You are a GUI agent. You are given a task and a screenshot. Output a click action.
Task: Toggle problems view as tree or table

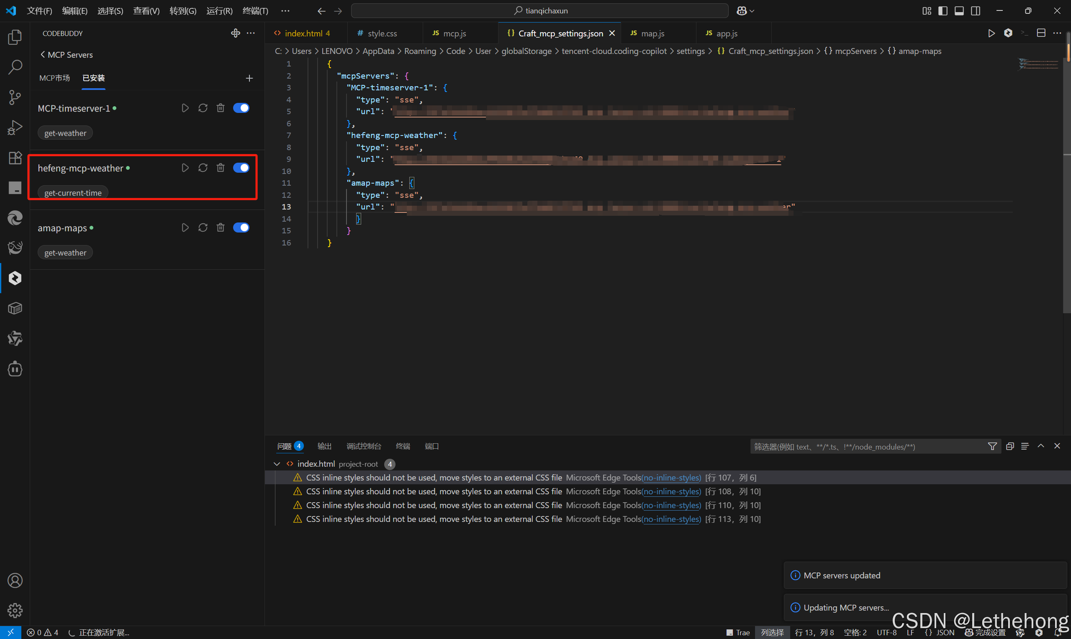1025,446
